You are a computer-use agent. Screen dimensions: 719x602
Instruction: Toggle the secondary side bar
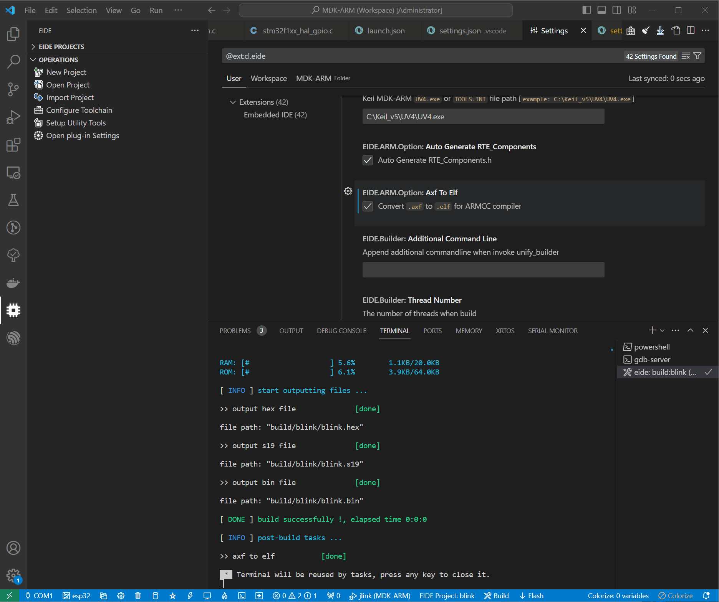click(616, 10)
